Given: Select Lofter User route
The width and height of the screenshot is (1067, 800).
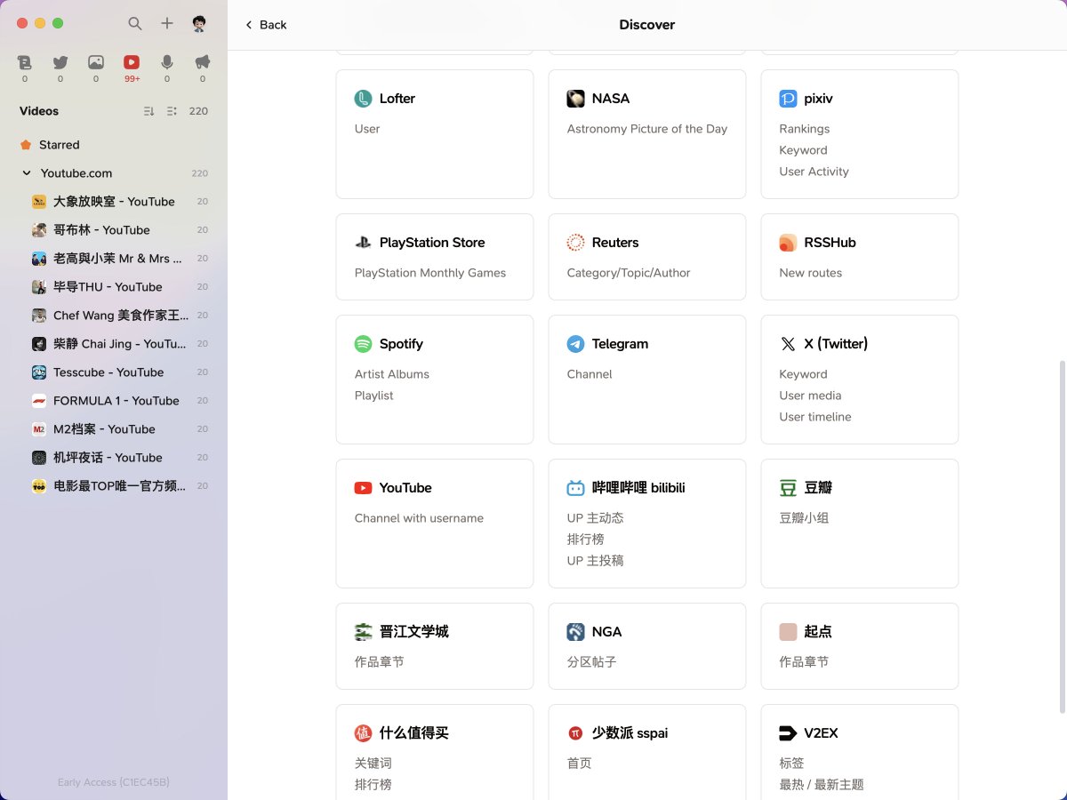Looking at the screenshot, I should (x=367, y=129).
